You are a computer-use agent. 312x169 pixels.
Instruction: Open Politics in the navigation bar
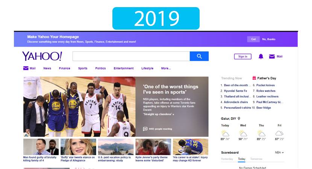pyautogui.click(x=100, y=68)
